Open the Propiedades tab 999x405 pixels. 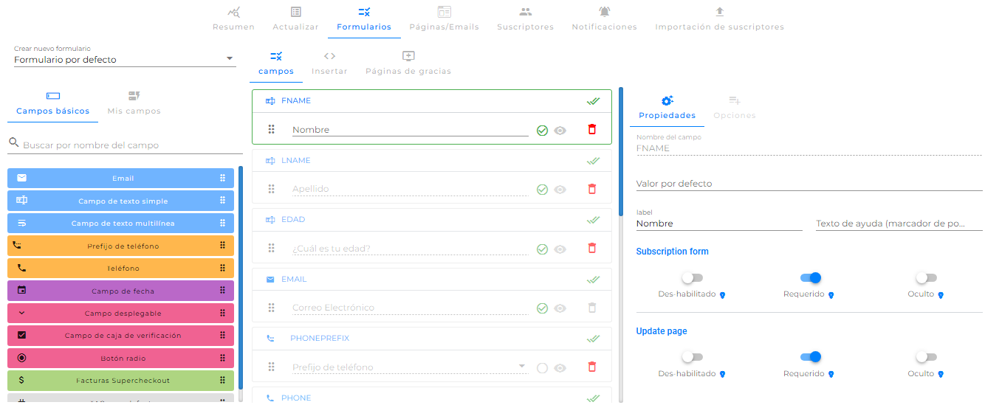pos(667,108)
